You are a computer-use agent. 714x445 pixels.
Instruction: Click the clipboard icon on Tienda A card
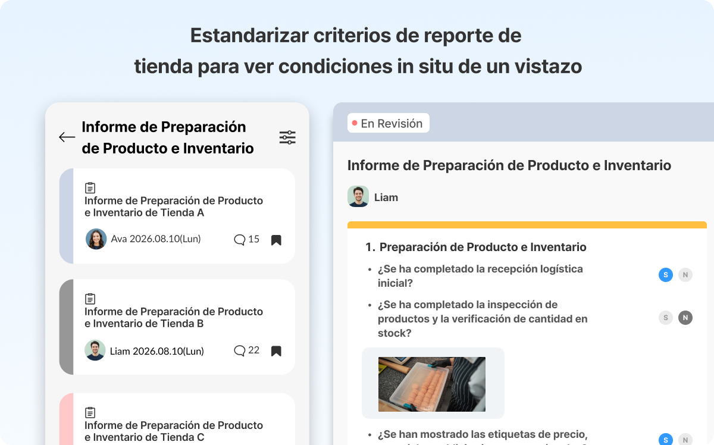click(x=90, y=188)
